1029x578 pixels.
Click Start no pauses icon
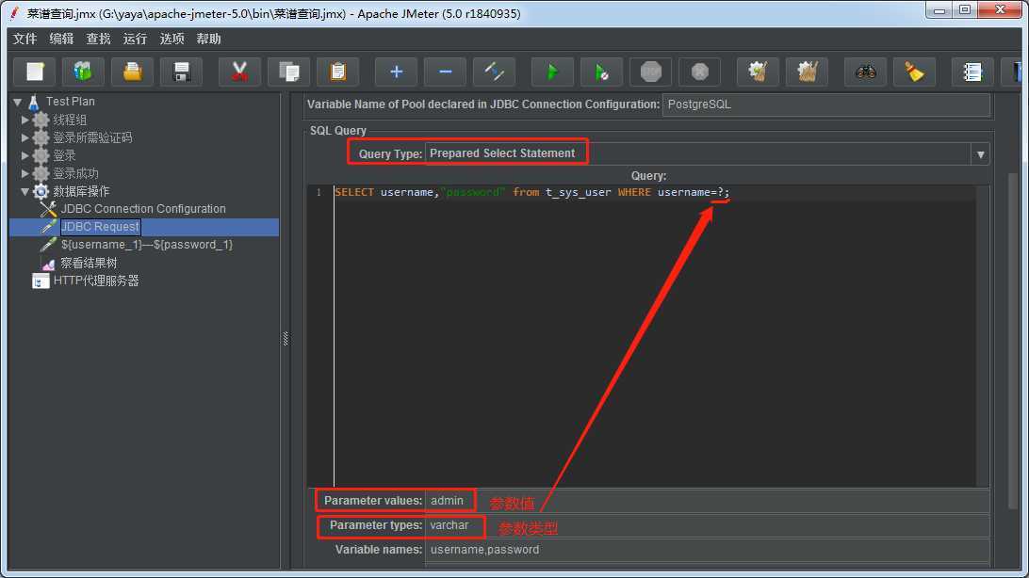click(601, 72)
